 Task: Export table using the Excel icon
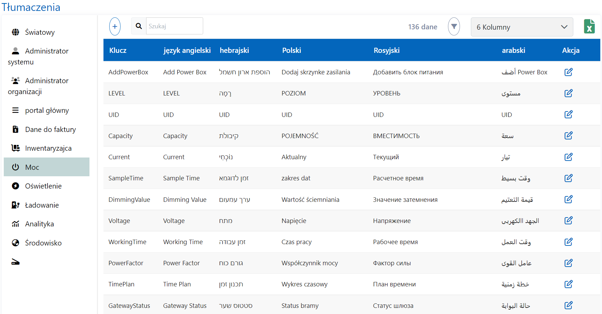point(589,27)
